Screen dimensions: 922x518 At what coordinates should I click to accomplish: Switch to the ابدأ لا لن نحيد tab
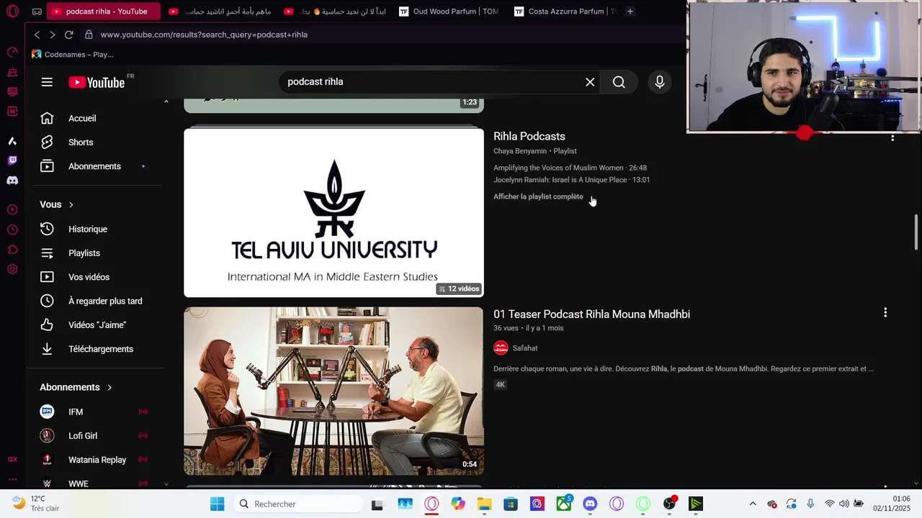click(335, 12)
